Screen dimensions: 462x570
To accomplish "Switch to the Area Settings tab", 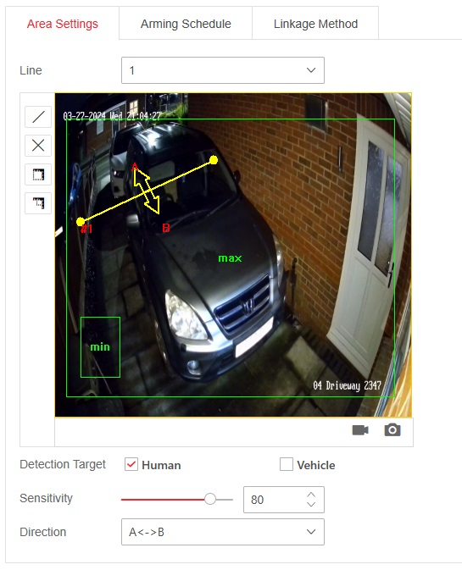I will [62, 24].
